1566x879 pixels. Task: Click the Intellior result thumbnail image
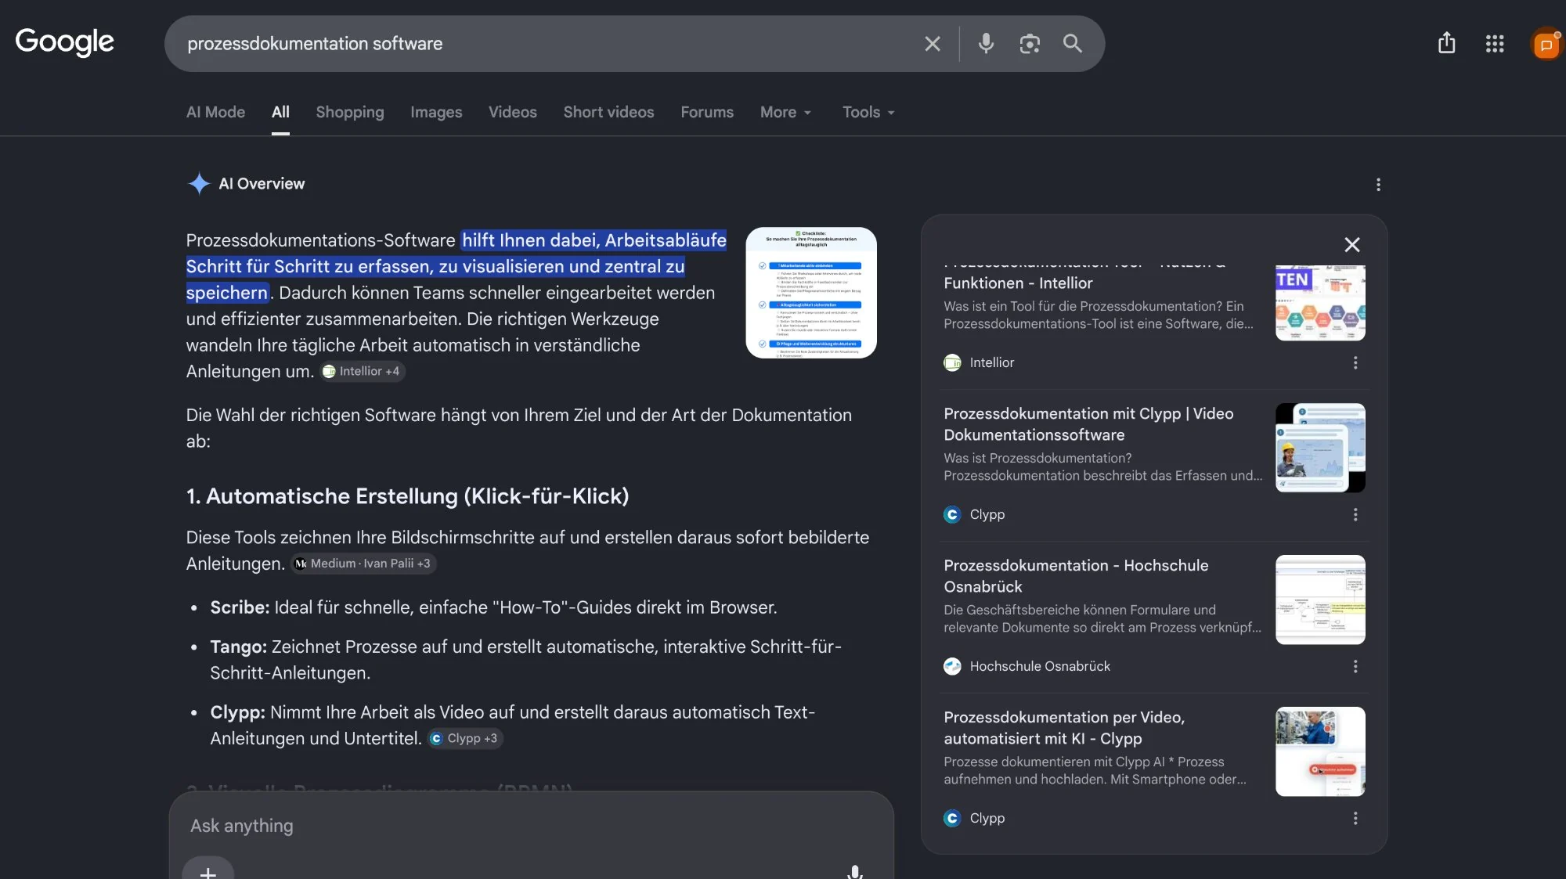pos(1320,303)
